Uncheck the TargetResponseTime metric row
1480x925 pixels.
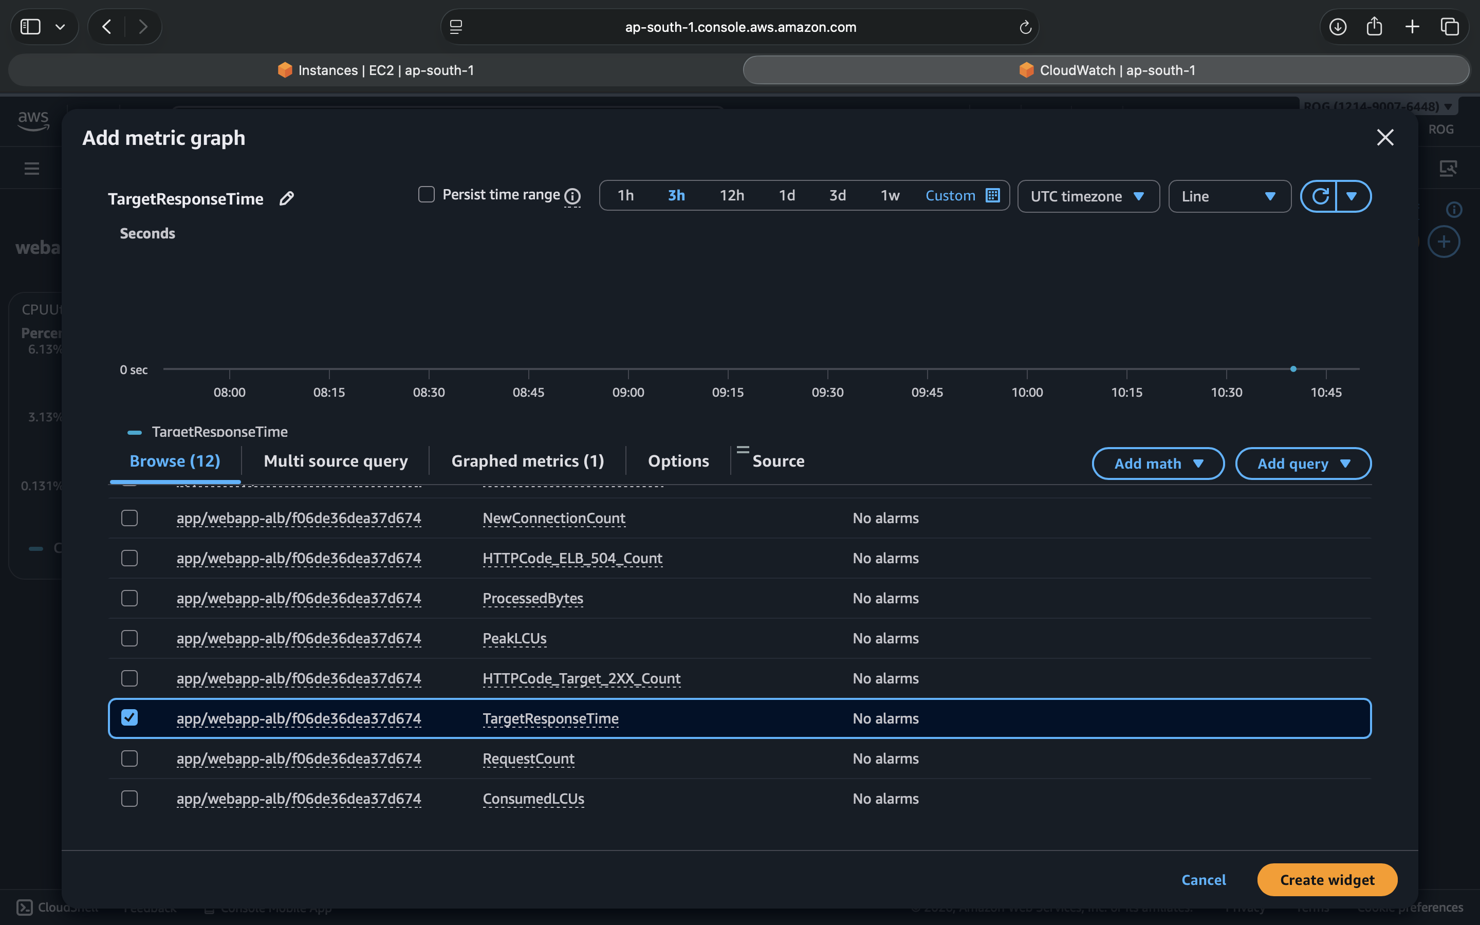(x=129, y=717)
